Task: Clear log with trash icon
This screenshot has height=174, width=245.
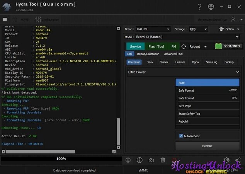Action: pyautogui.click(x=163, y=160)
